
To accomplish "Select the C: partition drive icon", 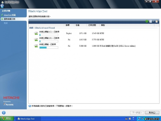I will [36, 33].
